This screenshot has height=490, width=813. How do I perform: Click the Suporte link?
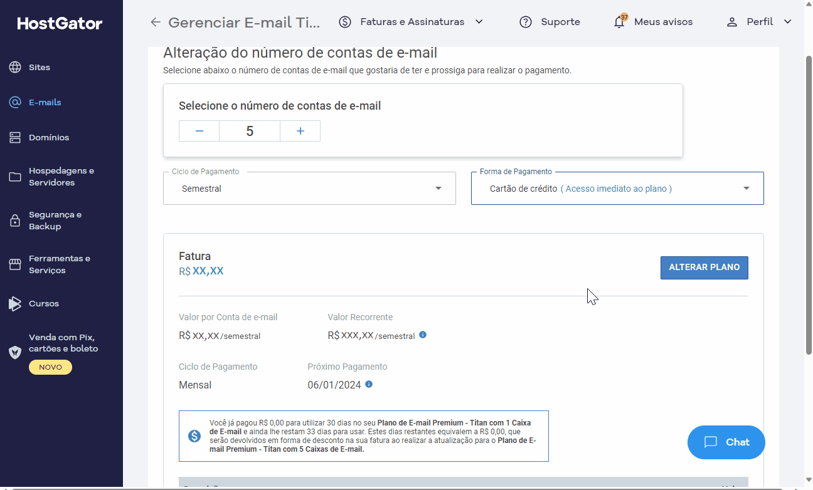[x=560, y=22]
